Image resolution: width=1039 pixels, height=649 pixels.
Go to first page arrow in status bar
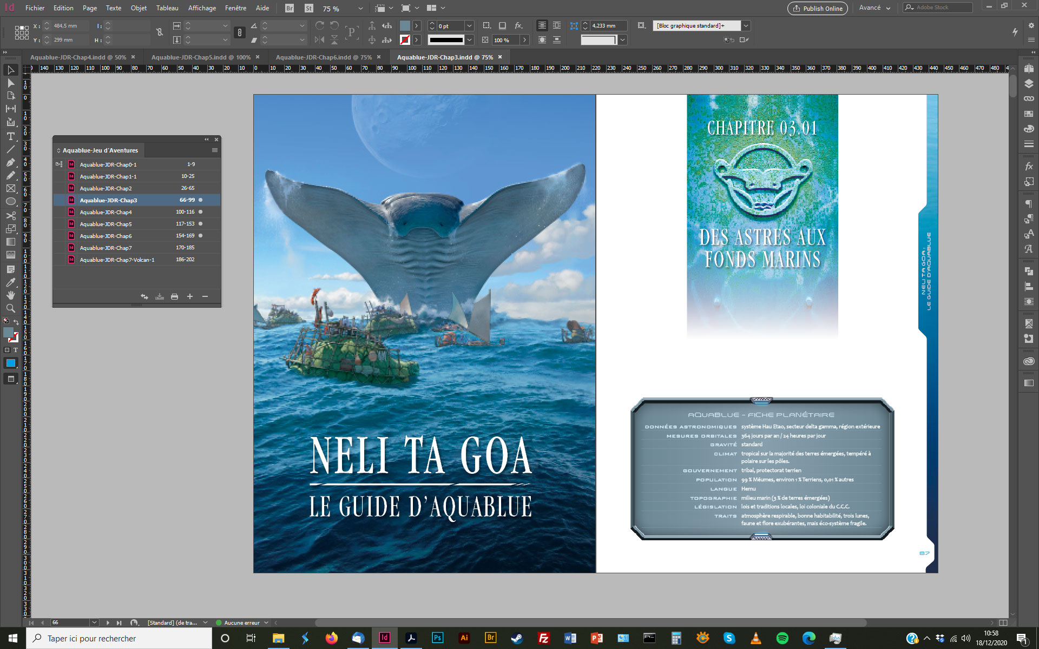[x=31, y=622]
